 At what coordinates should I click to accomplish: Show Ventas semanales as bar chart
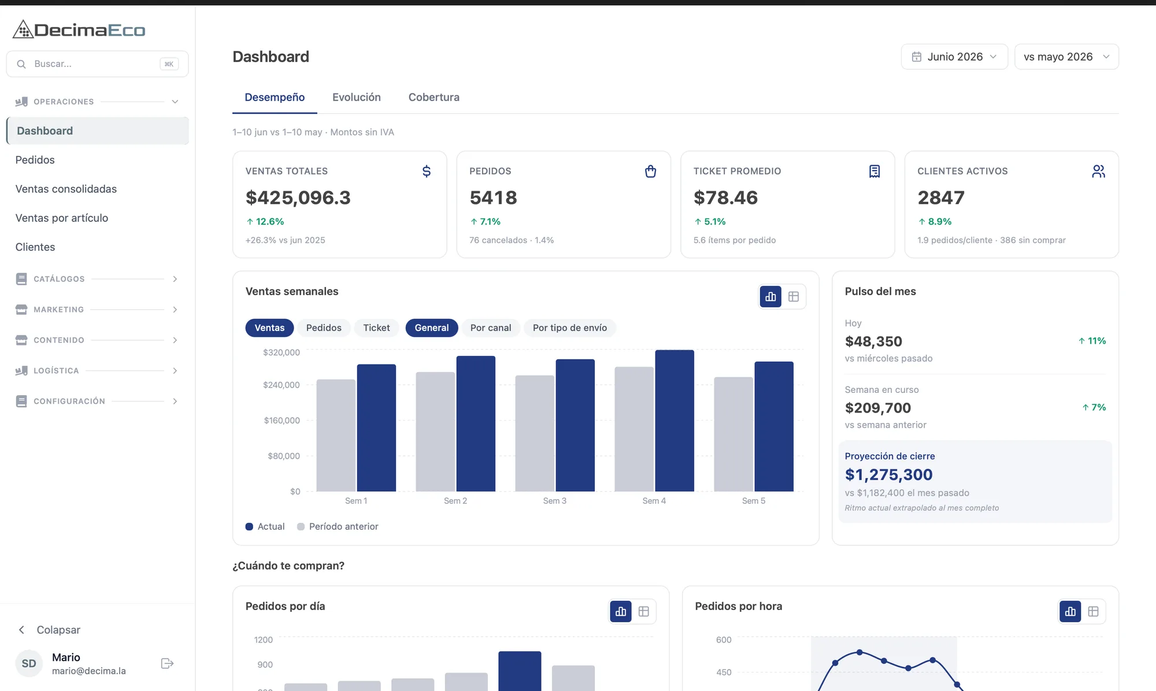tap(770, 297)
